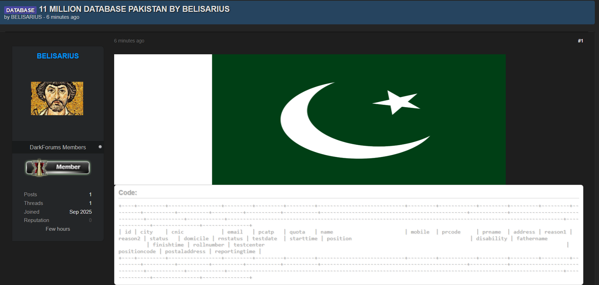Click the Few hours activity text
The image size is (599, 285).
[x=58, y=229]
